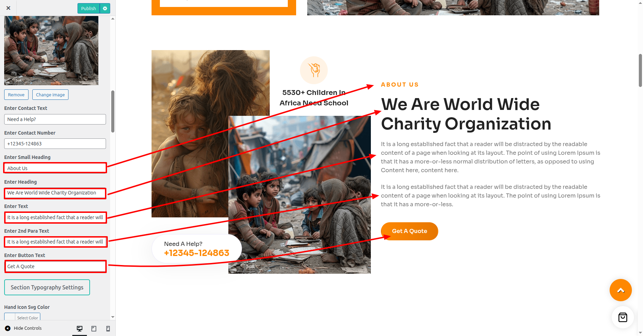Click the Change image button
643x336 pixels.
(50, 95)
